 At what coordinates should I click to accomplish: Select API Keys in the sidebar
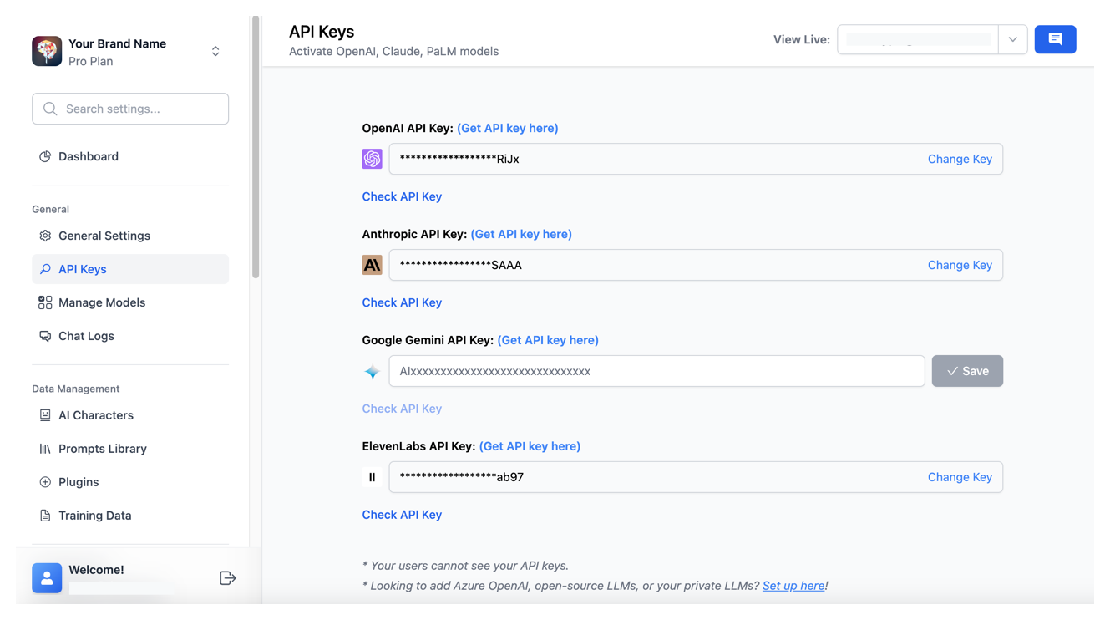click(x=130, y=269)
